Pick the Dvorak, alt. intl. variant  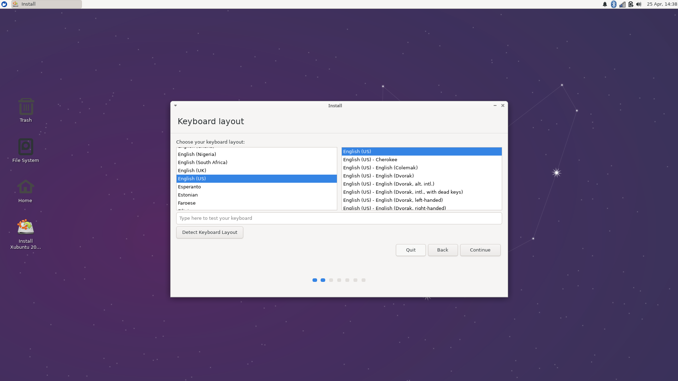pyautogui.click(x=422, y=184)
